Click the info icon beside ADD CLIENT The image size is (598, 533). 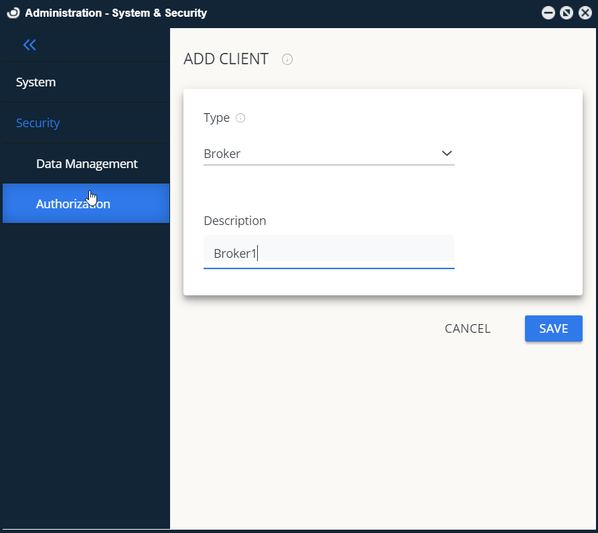click(287, 60)
